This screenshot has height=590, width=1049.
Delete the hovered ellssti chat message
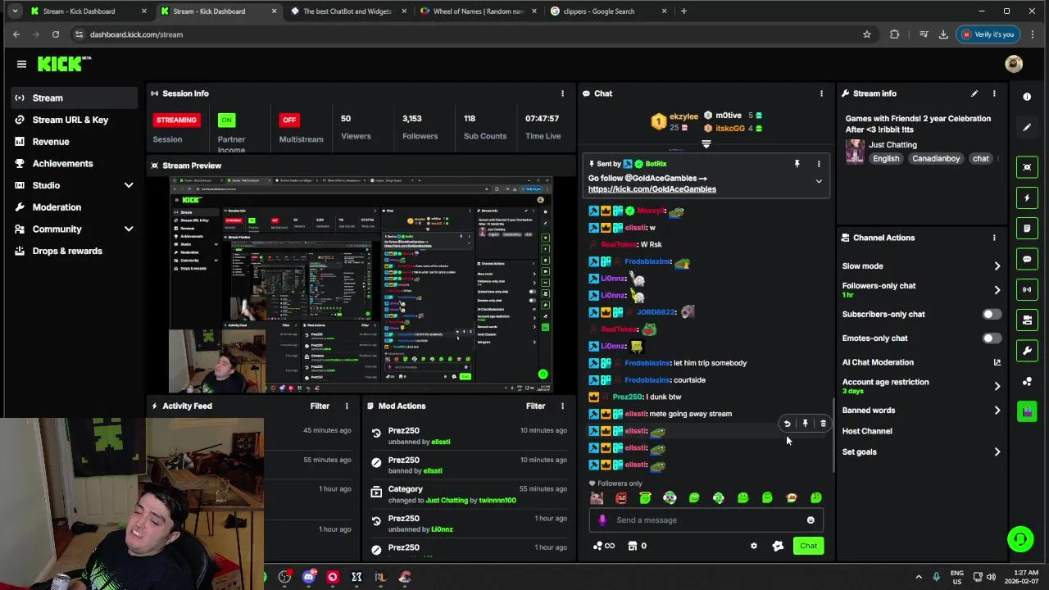tap(823, 424)
